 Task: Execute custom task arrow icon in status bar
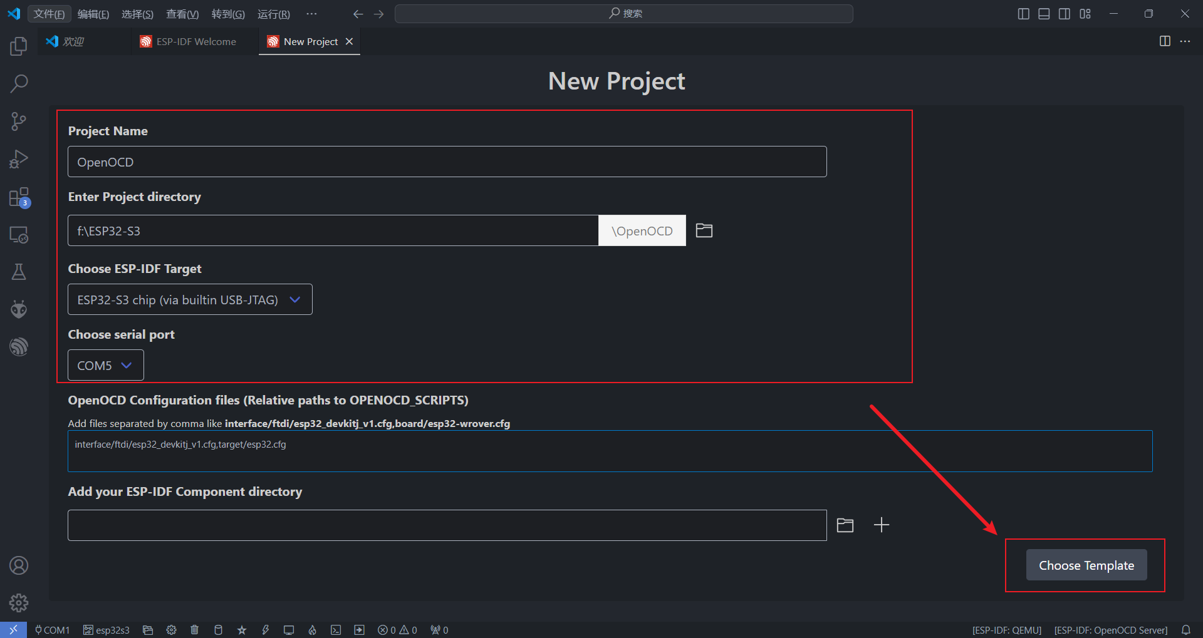pos(359,630)
